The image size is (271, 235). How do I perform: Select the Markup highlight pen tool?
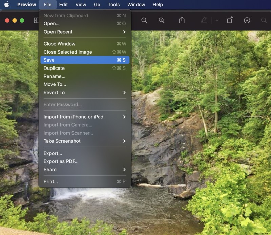(204, 20)
